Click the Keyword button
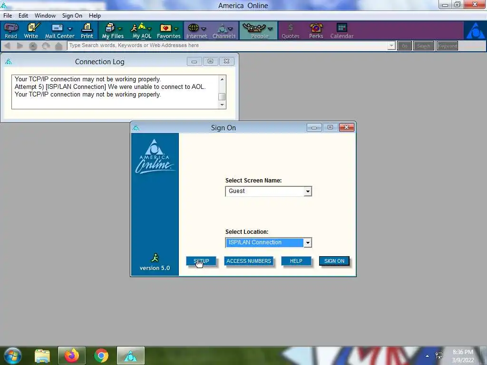 pos(448,46)
